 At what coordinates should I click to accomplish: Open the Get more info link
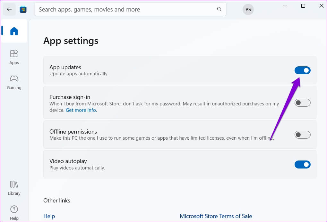(x=81, y=110)
